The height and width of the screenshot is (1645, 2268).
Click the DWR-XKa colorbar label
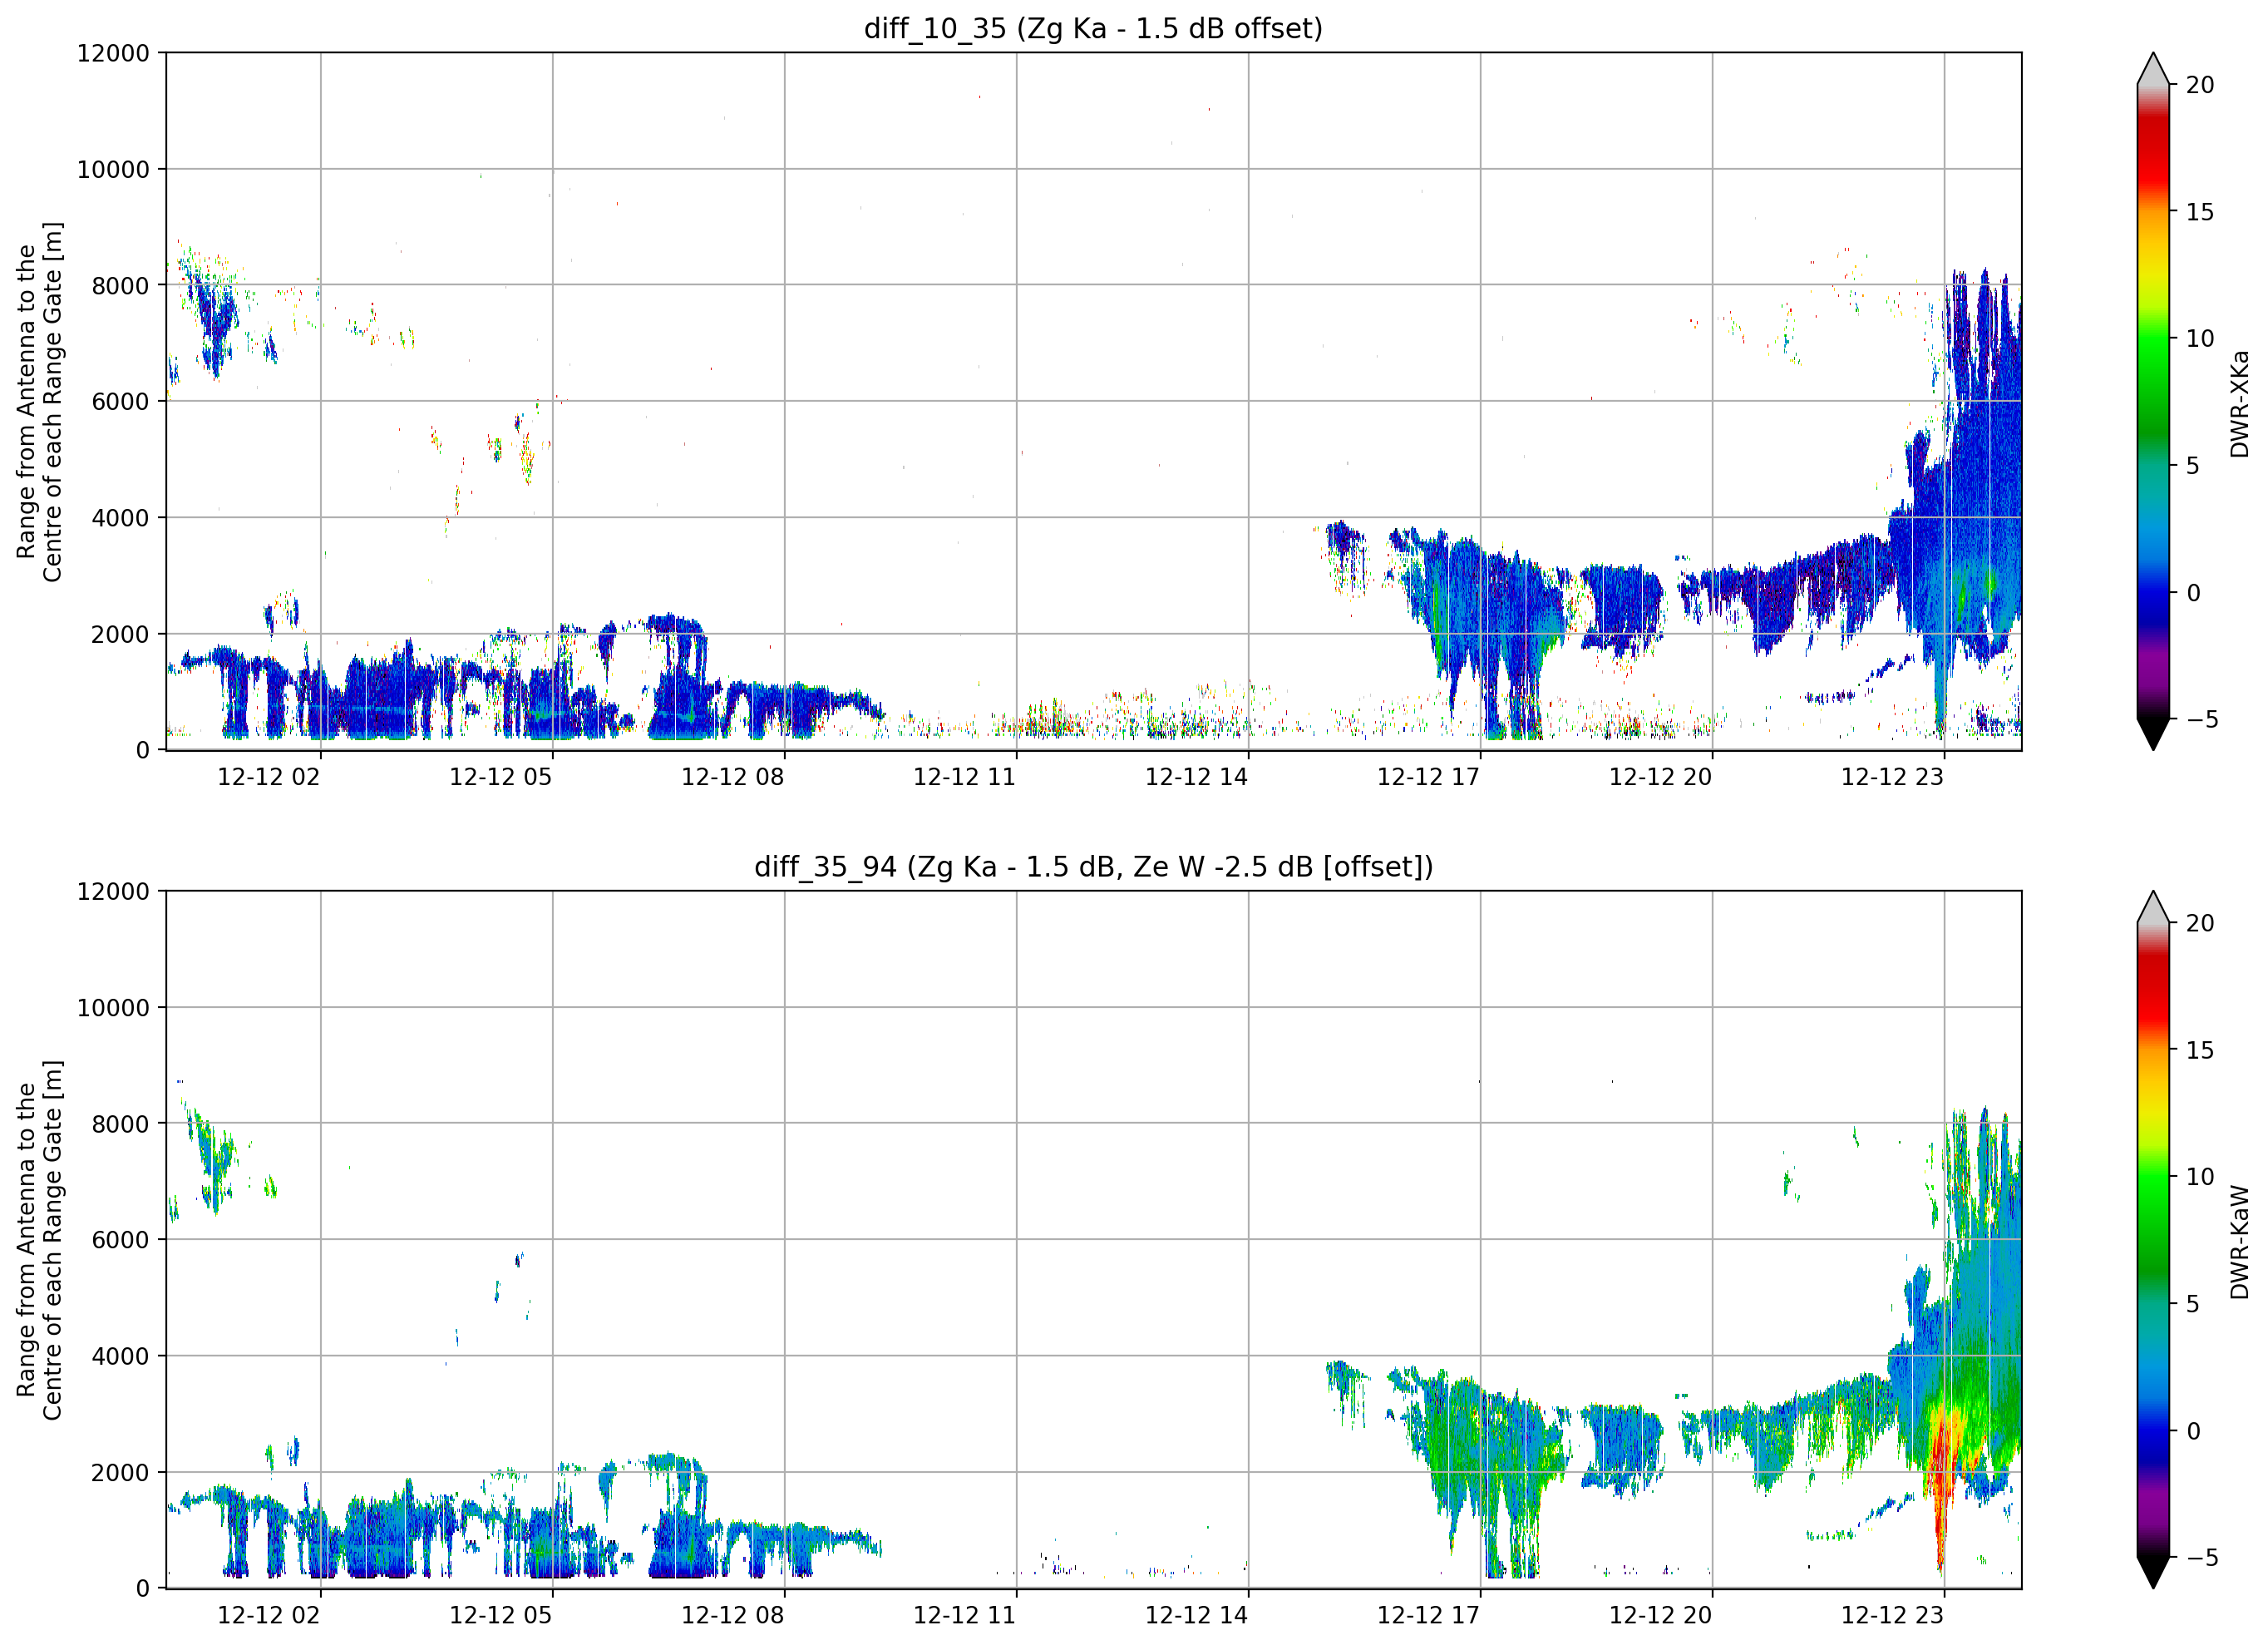(2238, 403)
